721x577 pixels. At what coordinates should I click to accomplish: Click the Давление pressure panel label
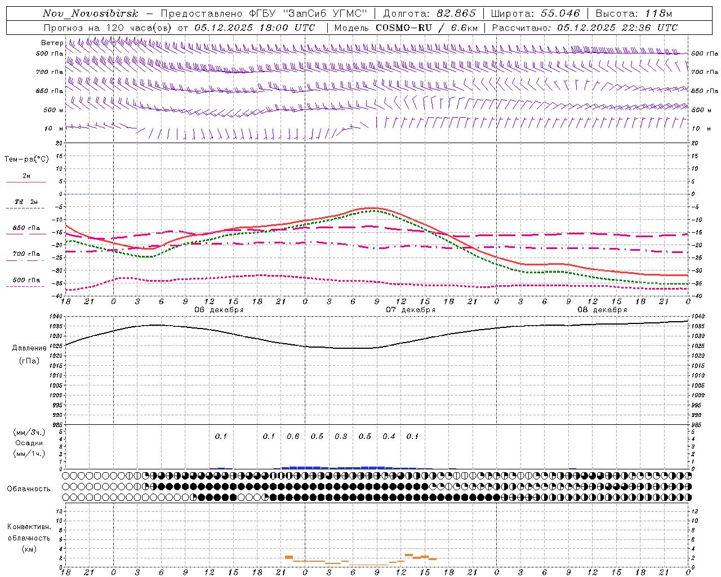pyautogui.click(x=29, y=348)
